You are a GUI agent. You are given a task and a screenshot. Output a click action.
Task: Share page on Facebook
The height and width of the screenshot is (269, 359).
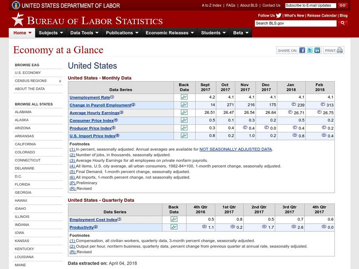pyautogui.click(x=302, y=50)
